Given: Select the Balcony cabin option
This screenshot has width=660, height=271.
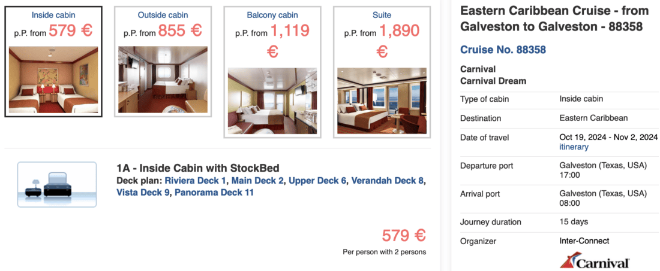Looking at the screenshot, I should (272, 14).
